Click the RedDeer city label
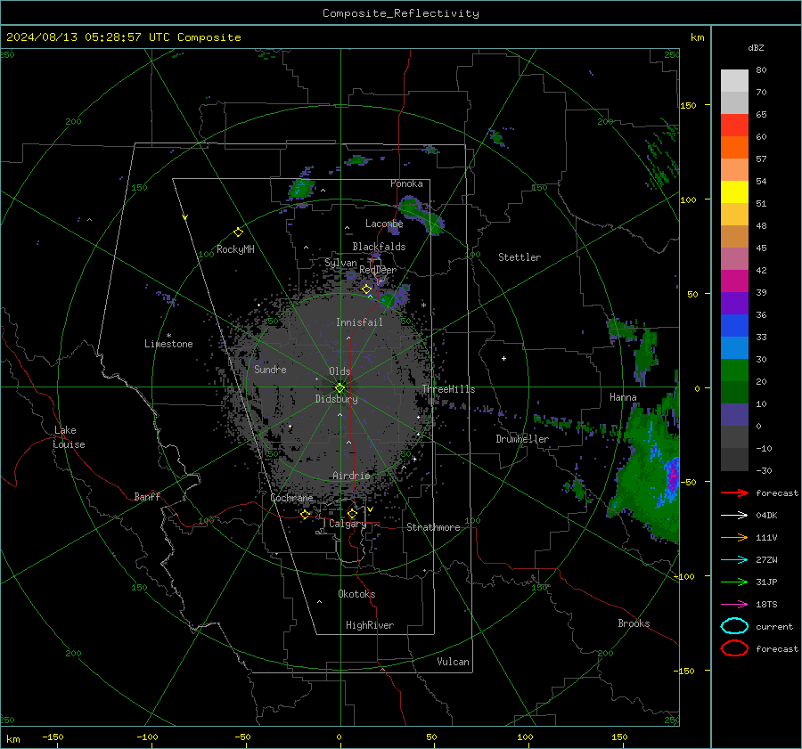 [x=378, y=270]
